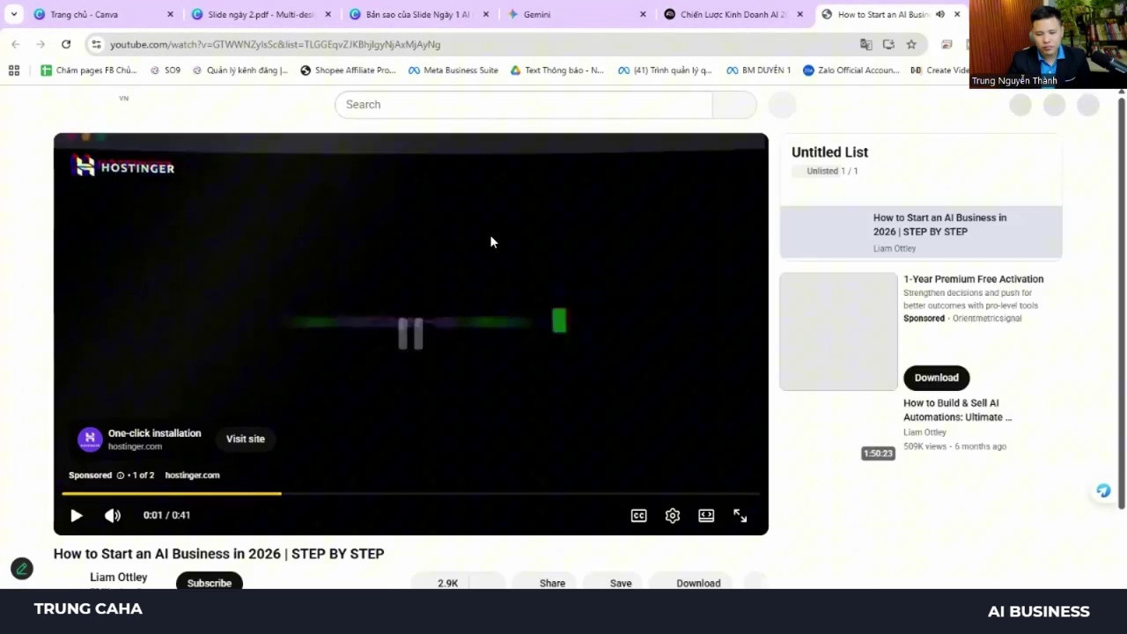Open the hostinger.com sponsored link
The width and height of the screenshot is (1127, 634).
(x=192, y=475)
